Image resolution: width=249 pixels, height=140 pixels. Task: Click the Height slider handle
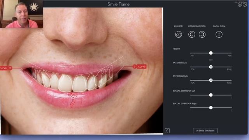coord(211,53)
